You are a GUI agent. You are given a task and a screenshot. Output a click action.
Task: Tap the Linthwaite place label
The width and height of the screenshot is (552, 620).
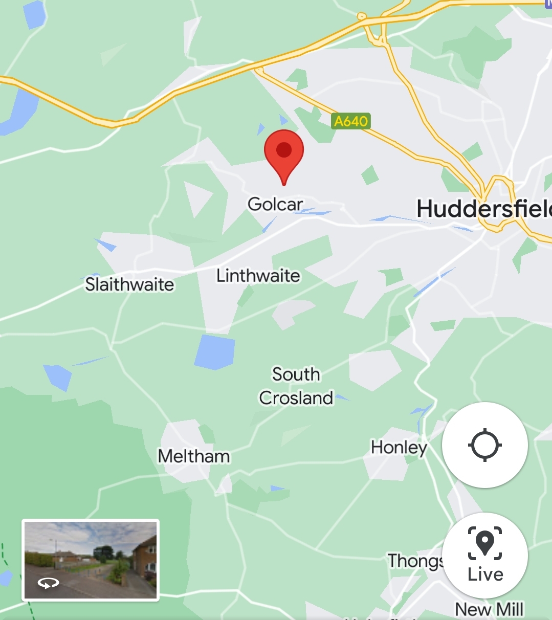[x=258, y=276]
